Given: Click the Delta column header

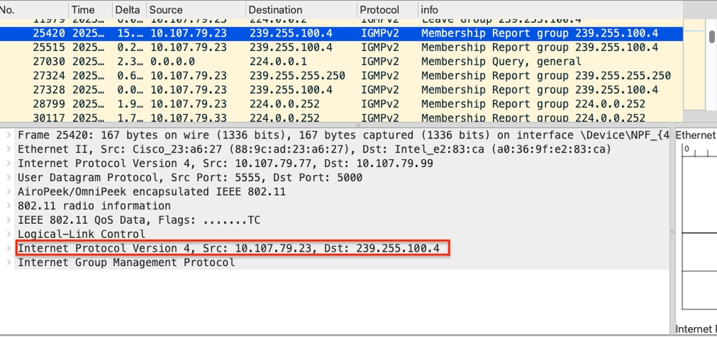Looking at the screenshot, I should 129,10.
